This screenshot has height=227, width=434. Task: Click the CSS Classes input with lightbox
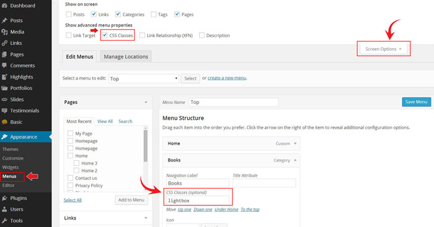pyautogui.click(x=198, y=200)
